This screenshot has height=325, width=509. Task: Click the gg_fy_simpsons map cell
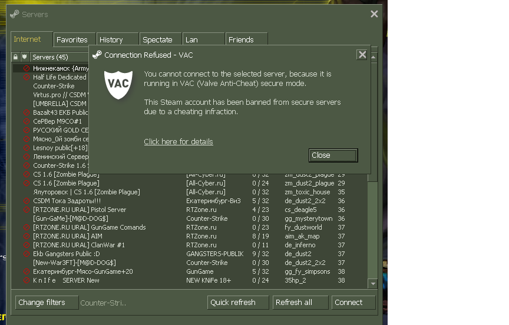pyautogui.click(x=308, y=272)
